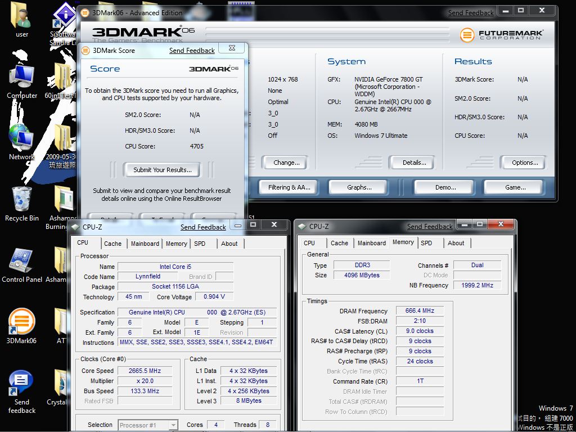
Task: Click Send Feedback link in 3DMark06 title
Action: (471, 13)
